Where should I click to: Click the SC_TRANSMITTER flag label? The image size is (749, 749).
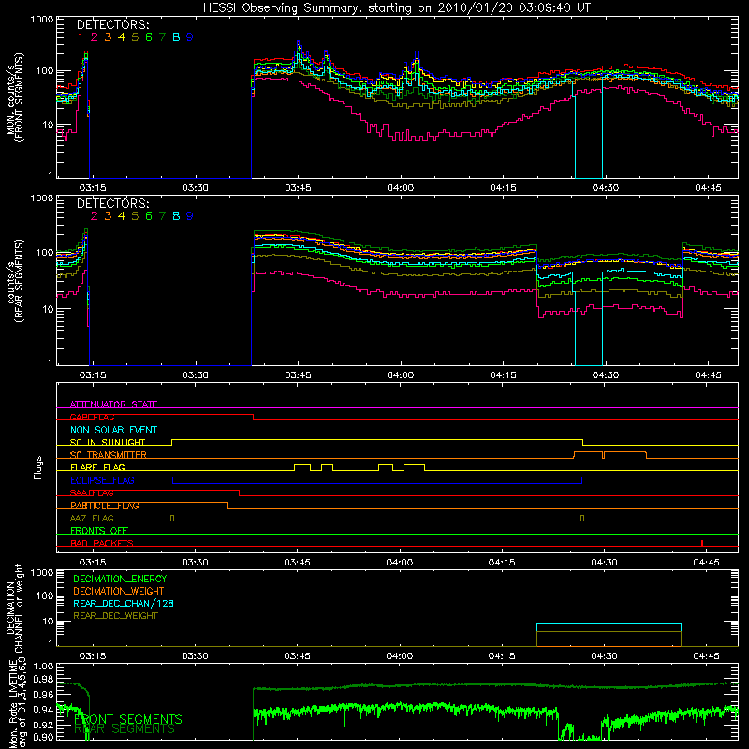click(x=109, y=454)
